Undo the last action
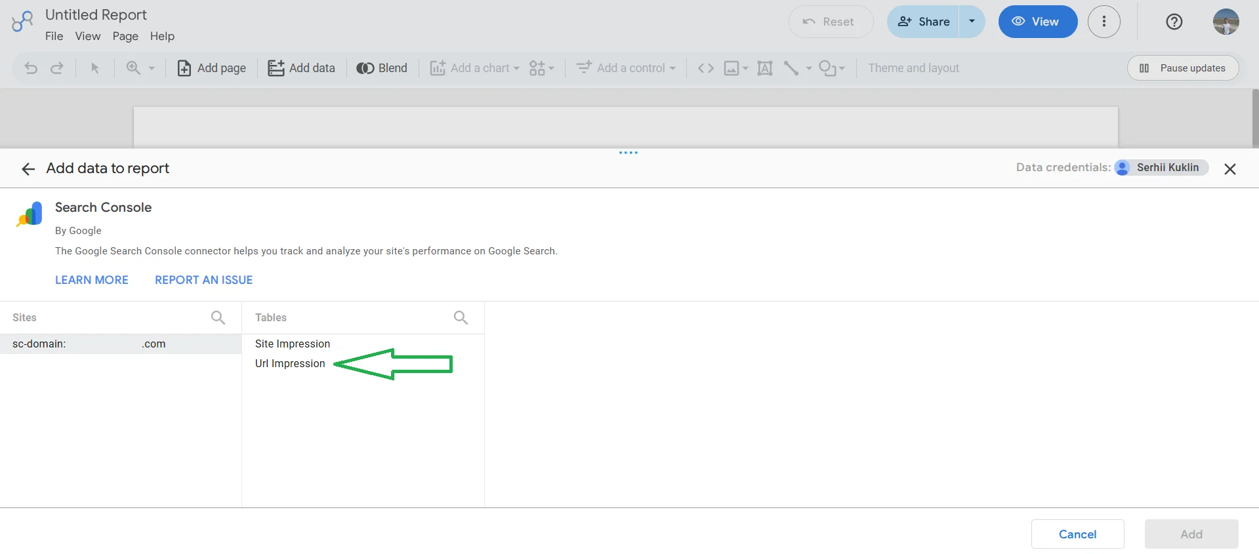The image size is (1259, 554). pos(31,68)
